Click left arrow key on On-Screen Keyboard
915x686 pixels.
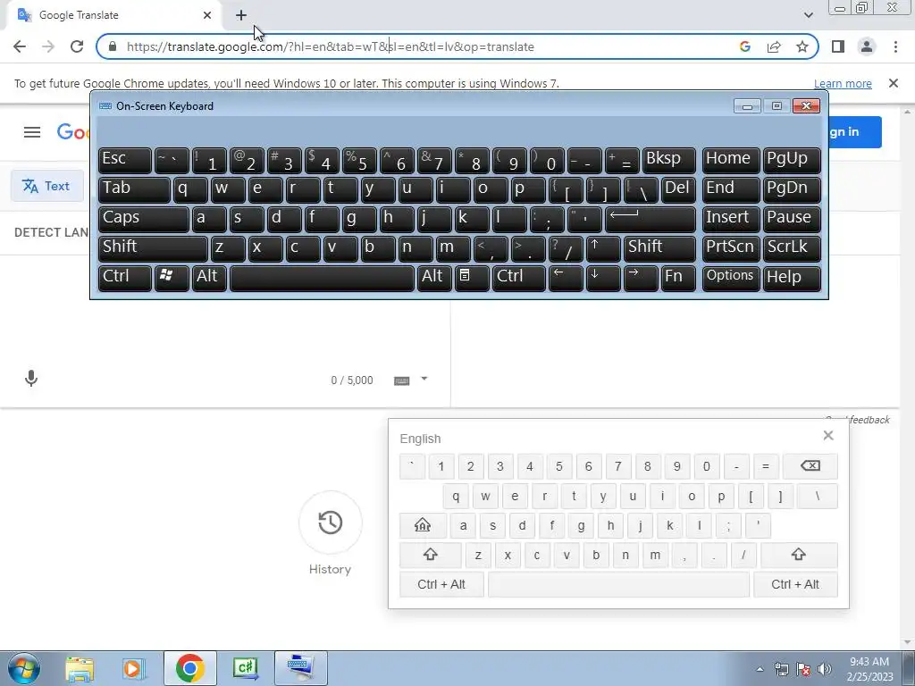coord(566,278)
